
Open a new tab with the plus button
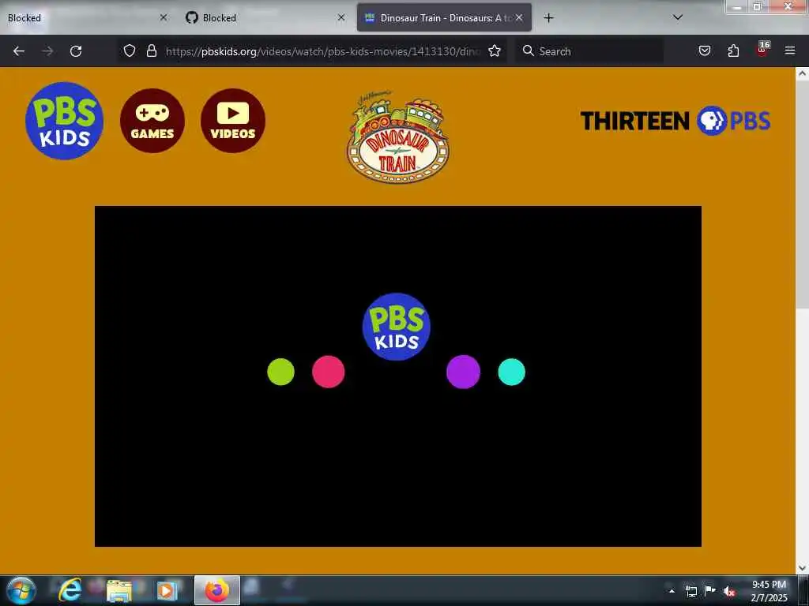coord(549,18)
